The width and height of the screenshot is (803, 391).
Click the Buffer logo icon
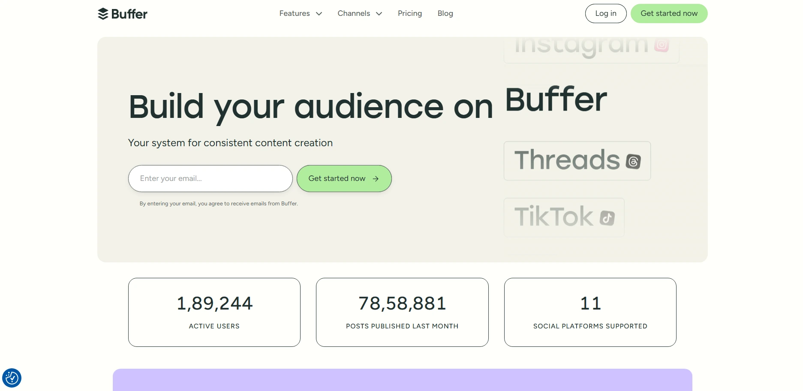pos(103,14)
